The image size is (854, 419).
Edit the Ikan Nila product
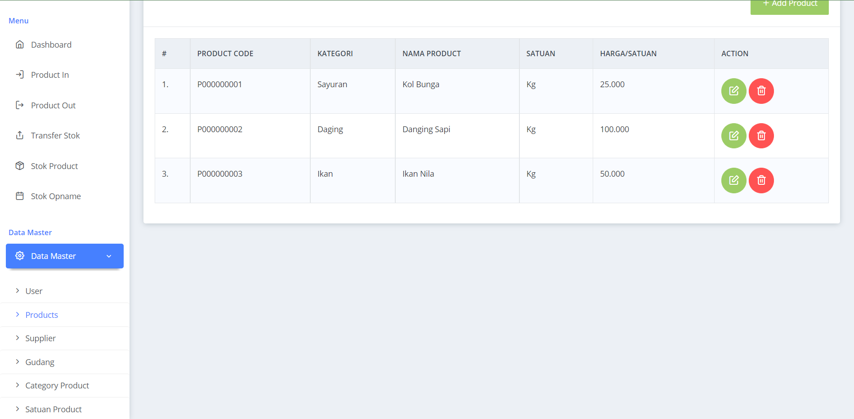[733, 180]
